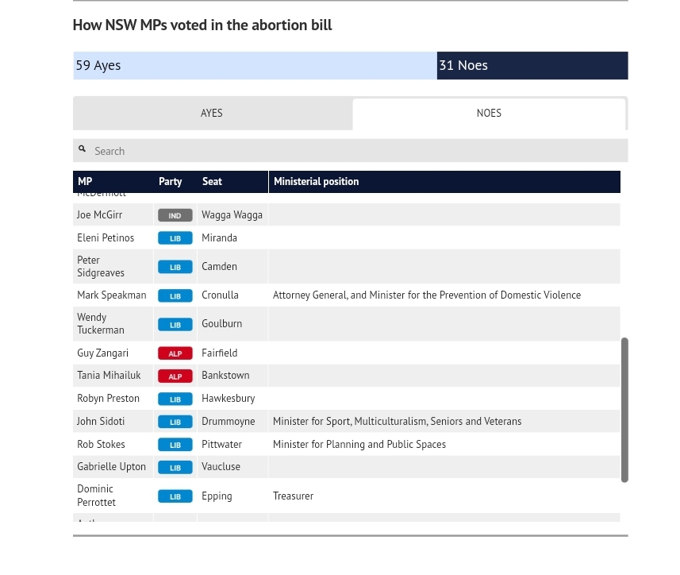Switch to the AYES tab
Screen dimensions: 680x575
[x=212, y=114]
